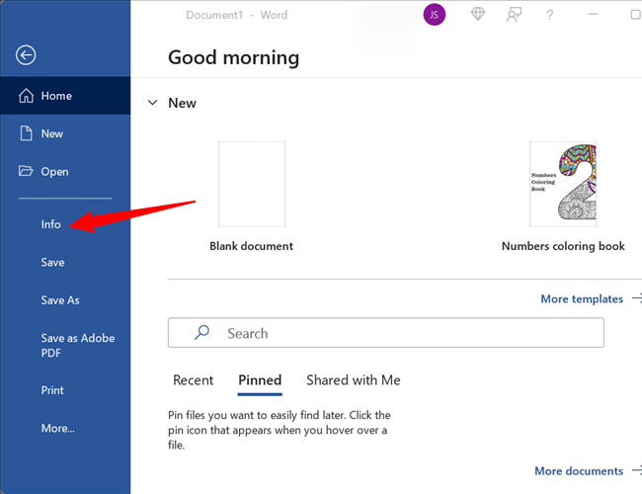Screen dimensions: 642x494
Task: Open the More templates link
Action: (x=591, y=298)
